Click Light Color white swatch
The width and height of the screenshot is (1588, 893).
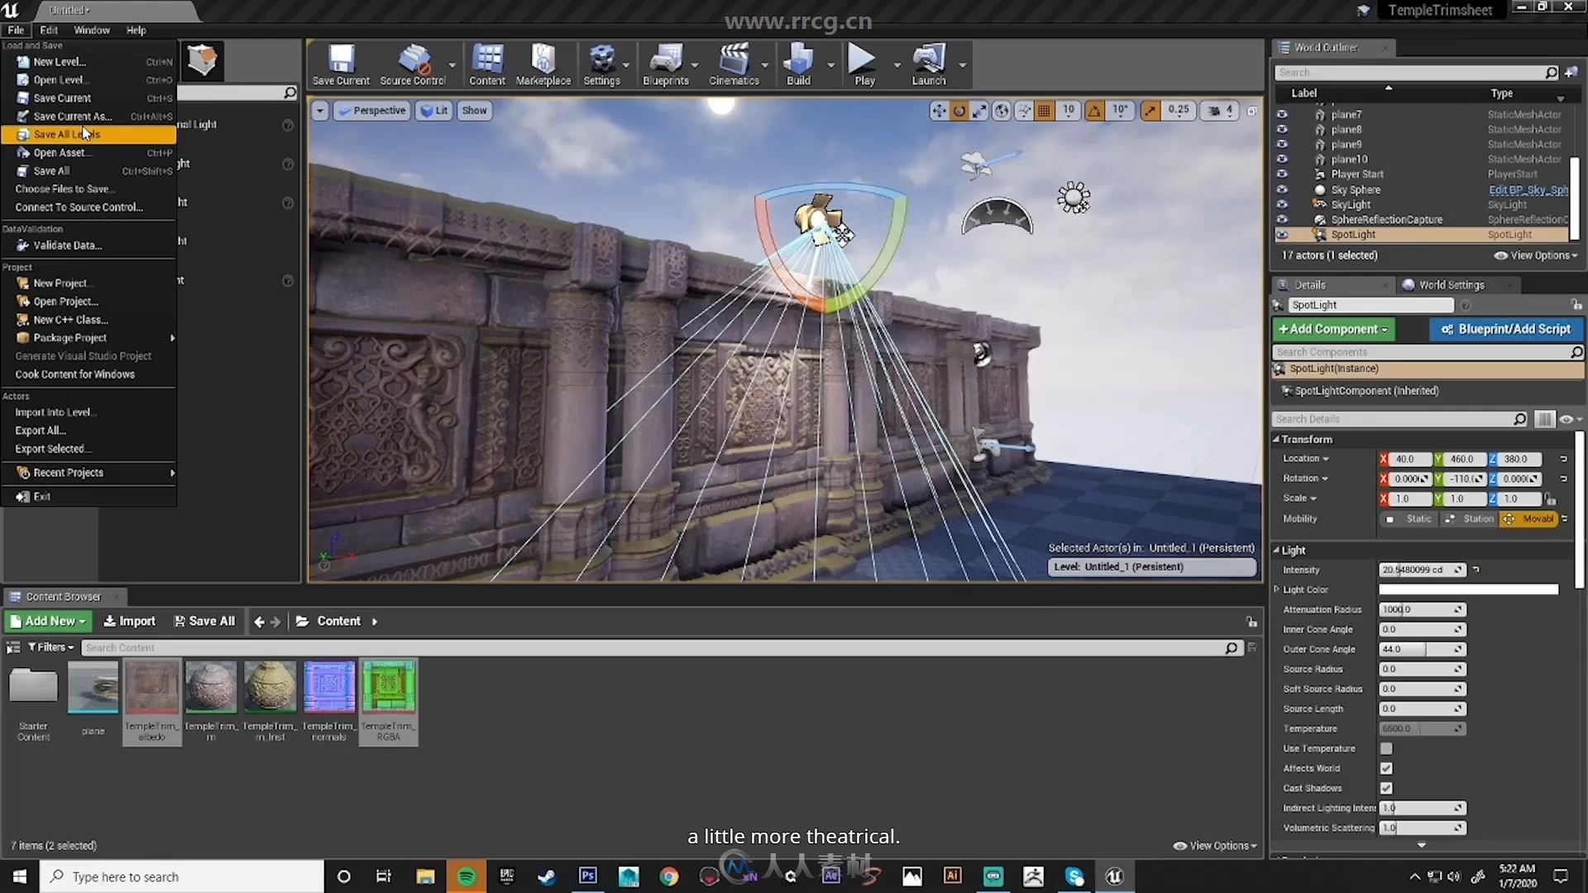coord(1468,590)
